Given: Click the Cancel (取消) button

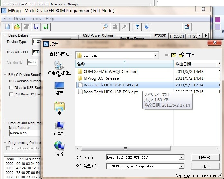Looking at the screenshot, I should 205,166.
